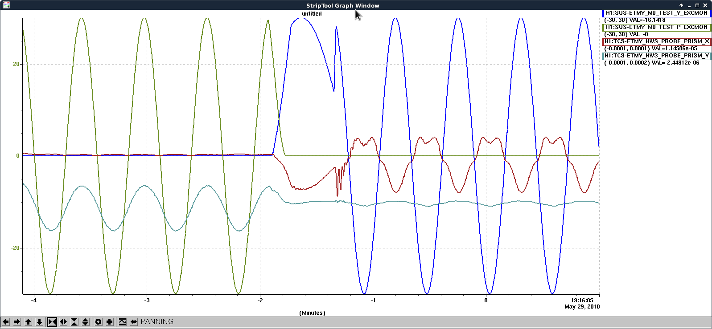The height and width of the screenshot is (329, 712).
Task: Select the H1:SUS-ETMY_M0_TEST_P_EXCMON legend entry
Action: coord(656,27)
